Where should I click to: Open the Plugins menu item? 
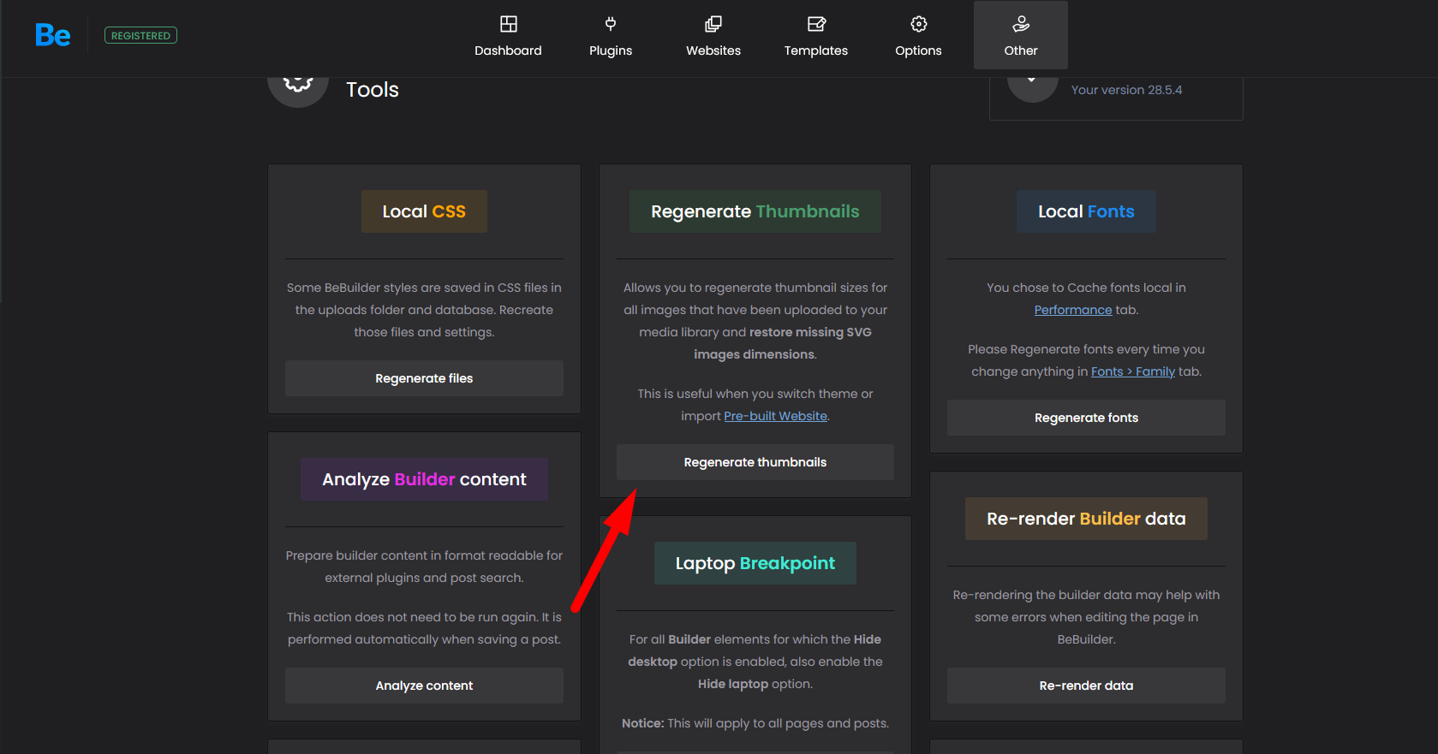coord(611,35)
